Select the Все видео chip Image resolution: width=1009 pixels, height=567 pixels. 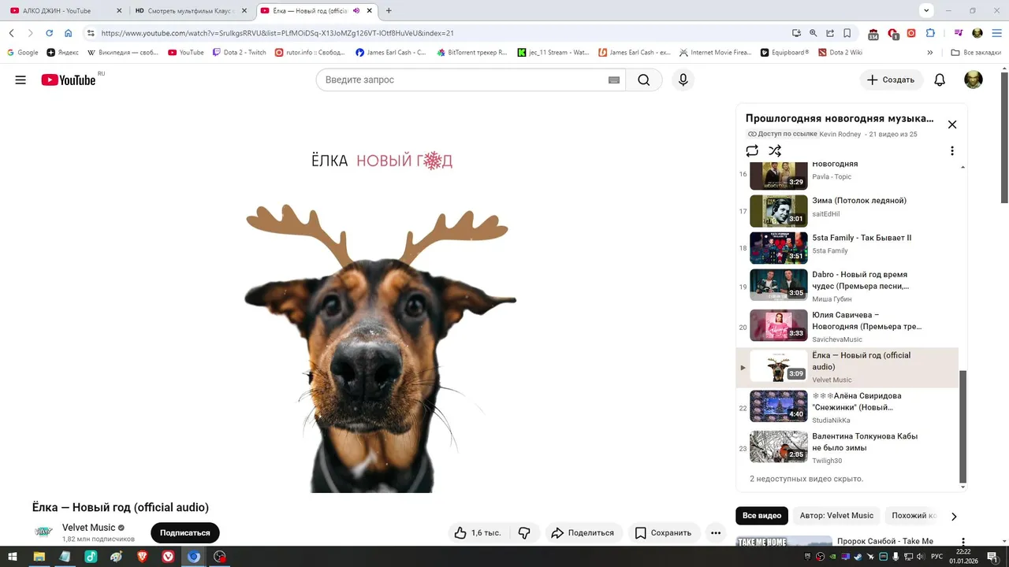(761, 516)
